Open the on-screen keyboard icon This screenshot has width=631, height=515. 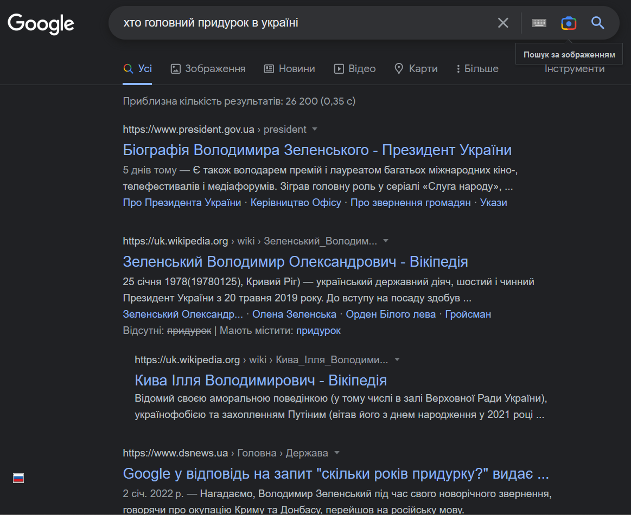tap(539, 23)
